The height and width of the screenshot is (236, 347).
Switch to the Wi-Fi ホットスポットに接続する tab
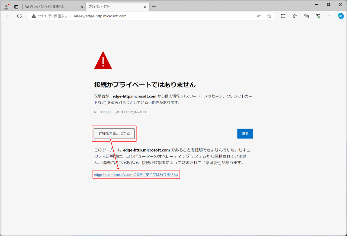54,7
